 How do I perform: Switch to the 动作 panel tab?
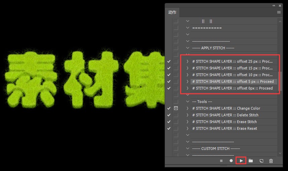[172, 12]
